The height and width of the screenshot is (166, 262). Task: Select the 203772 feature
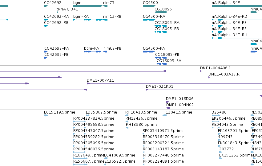(220, 152)
